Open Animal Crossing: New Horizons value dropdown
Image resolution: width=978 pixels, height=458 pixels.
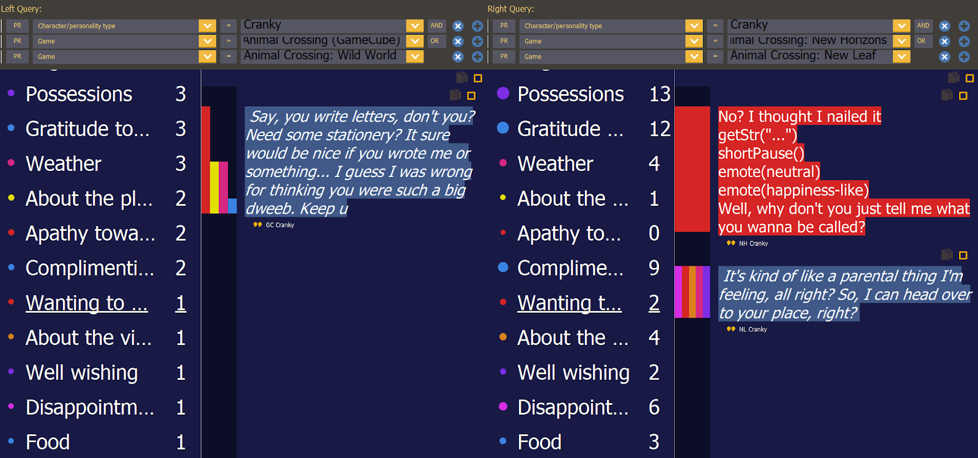[x=901, y=41]
